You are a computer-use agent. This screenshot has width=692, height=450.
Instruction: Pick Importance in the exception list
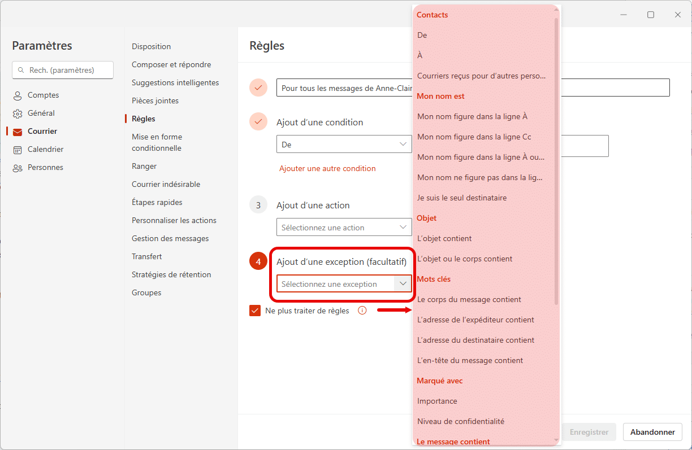[437, 401]
